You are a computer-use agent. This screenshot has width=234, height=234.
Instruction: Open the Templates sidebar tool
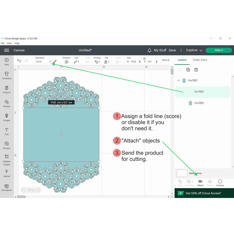[x=6, y=75]
